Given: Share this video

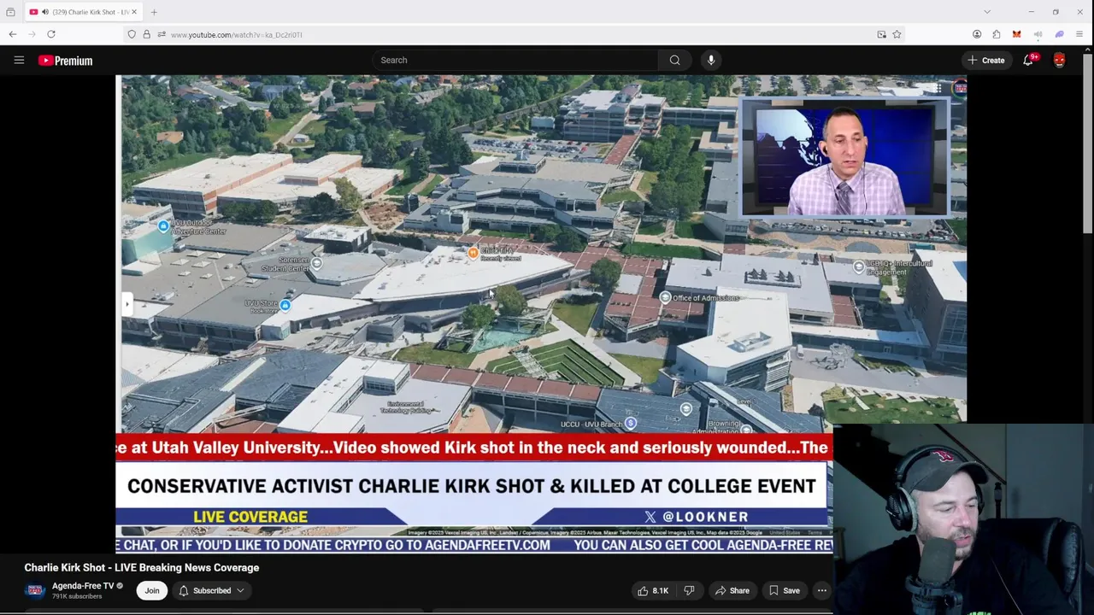Looking at the screenshot, I should click(732, 590).
